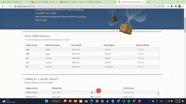This screenshot has height=104, width=186.
Task: Open Windows Start menu
Action: [46, 101]
